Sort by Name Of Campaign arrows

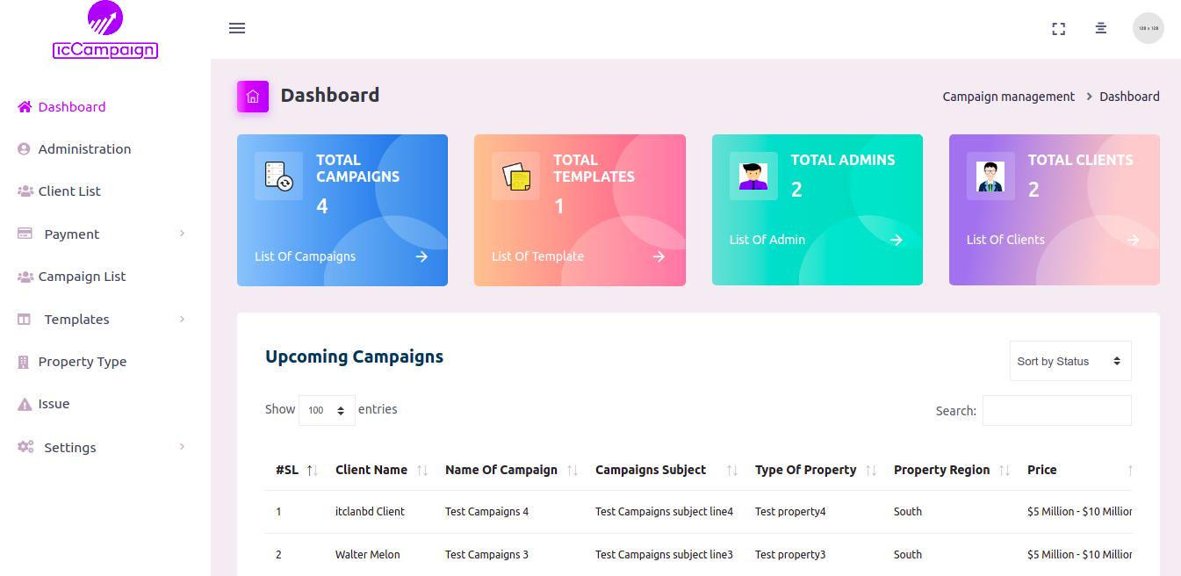coord(572,471)
